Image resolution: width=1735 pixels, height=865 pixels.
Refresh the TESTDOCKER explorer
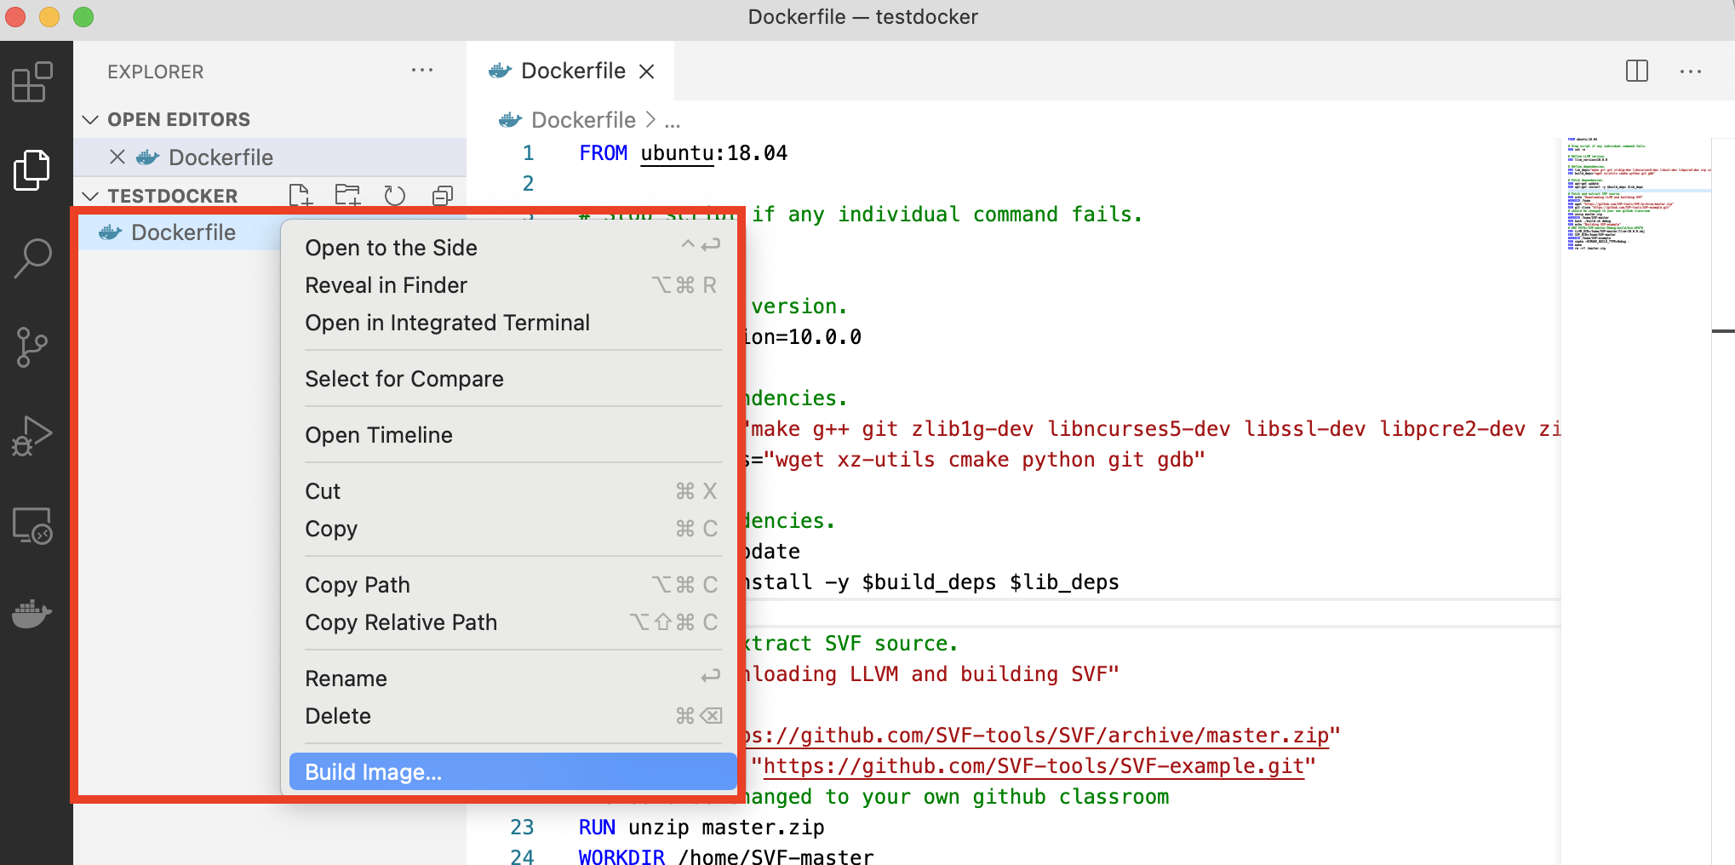pos(395,196)
